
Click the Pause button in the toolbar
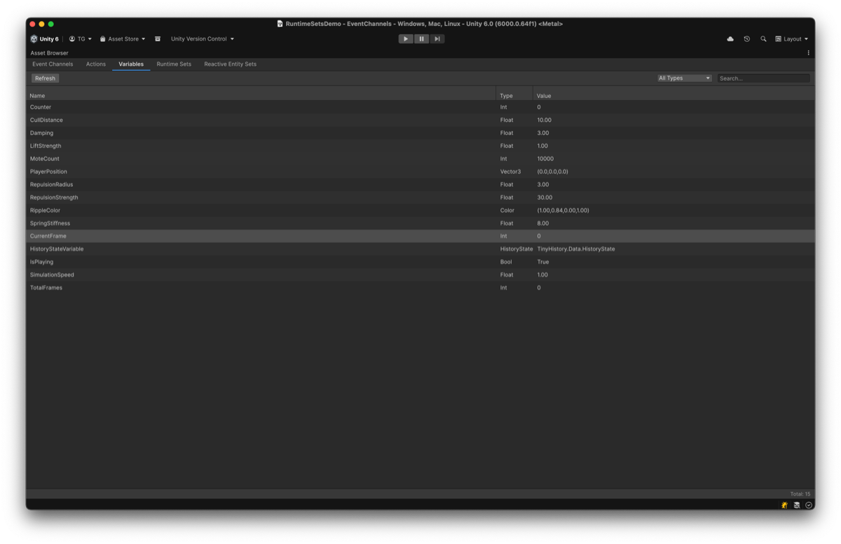pyautogui.click(x=421, y=39)
